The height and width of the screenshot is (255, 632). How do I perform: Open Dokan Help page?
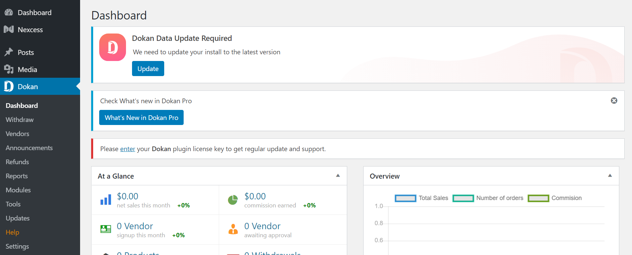12,232
